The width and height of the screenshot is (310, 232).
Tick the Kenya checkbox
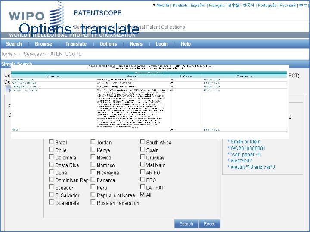pyautogui.click(x=93, y=150)
